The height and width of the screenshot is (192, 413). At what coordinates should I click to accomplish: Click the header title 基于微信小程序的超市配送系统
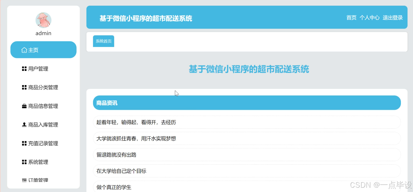146,18
